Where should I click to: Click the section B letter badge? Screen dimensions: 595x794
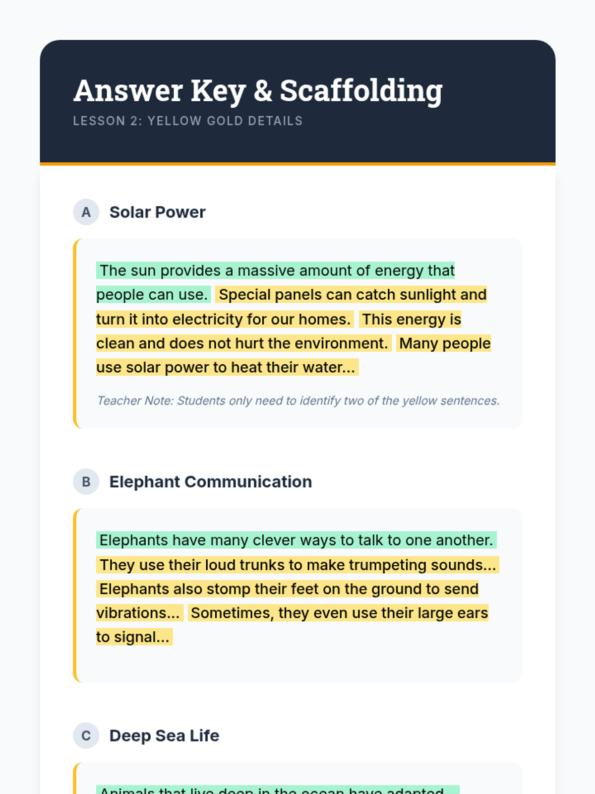(86, 482)
